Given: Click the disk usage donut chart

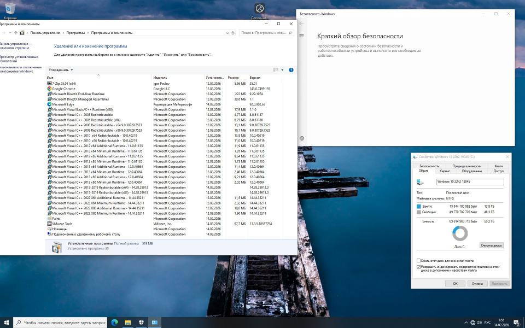Looking at the screenshot, I should coord(460,233).
